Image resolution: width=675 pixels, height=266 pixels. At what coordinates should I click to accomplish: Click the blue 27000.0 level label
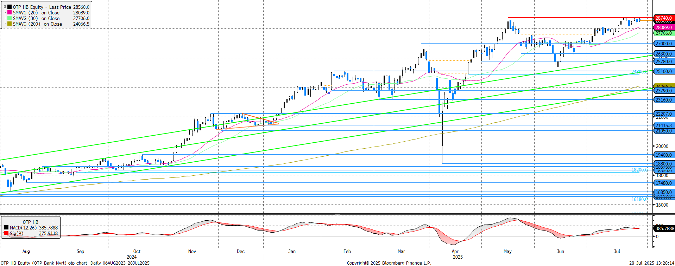[x=664, y=44]
